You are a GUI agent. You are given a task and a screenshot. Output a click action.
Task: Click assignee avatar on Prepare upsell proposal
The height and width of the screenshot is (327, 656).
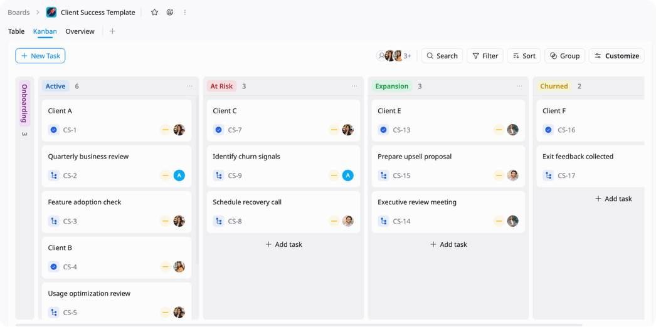pyautogui.click(x=512, y=175)
